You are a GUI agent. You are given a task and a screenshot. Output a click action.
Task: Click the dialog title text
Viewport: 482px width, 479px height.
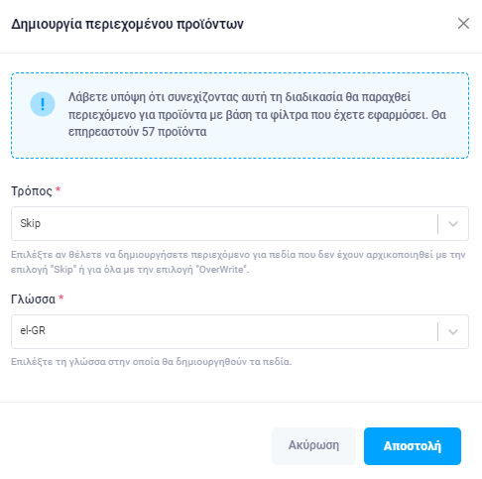(x=127, y=24)
